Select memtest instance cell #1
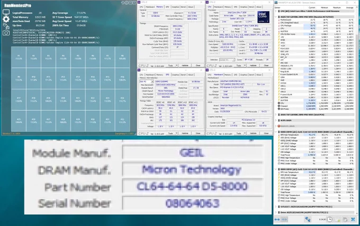This screenshot has width=360, height=226. (19, 57)
